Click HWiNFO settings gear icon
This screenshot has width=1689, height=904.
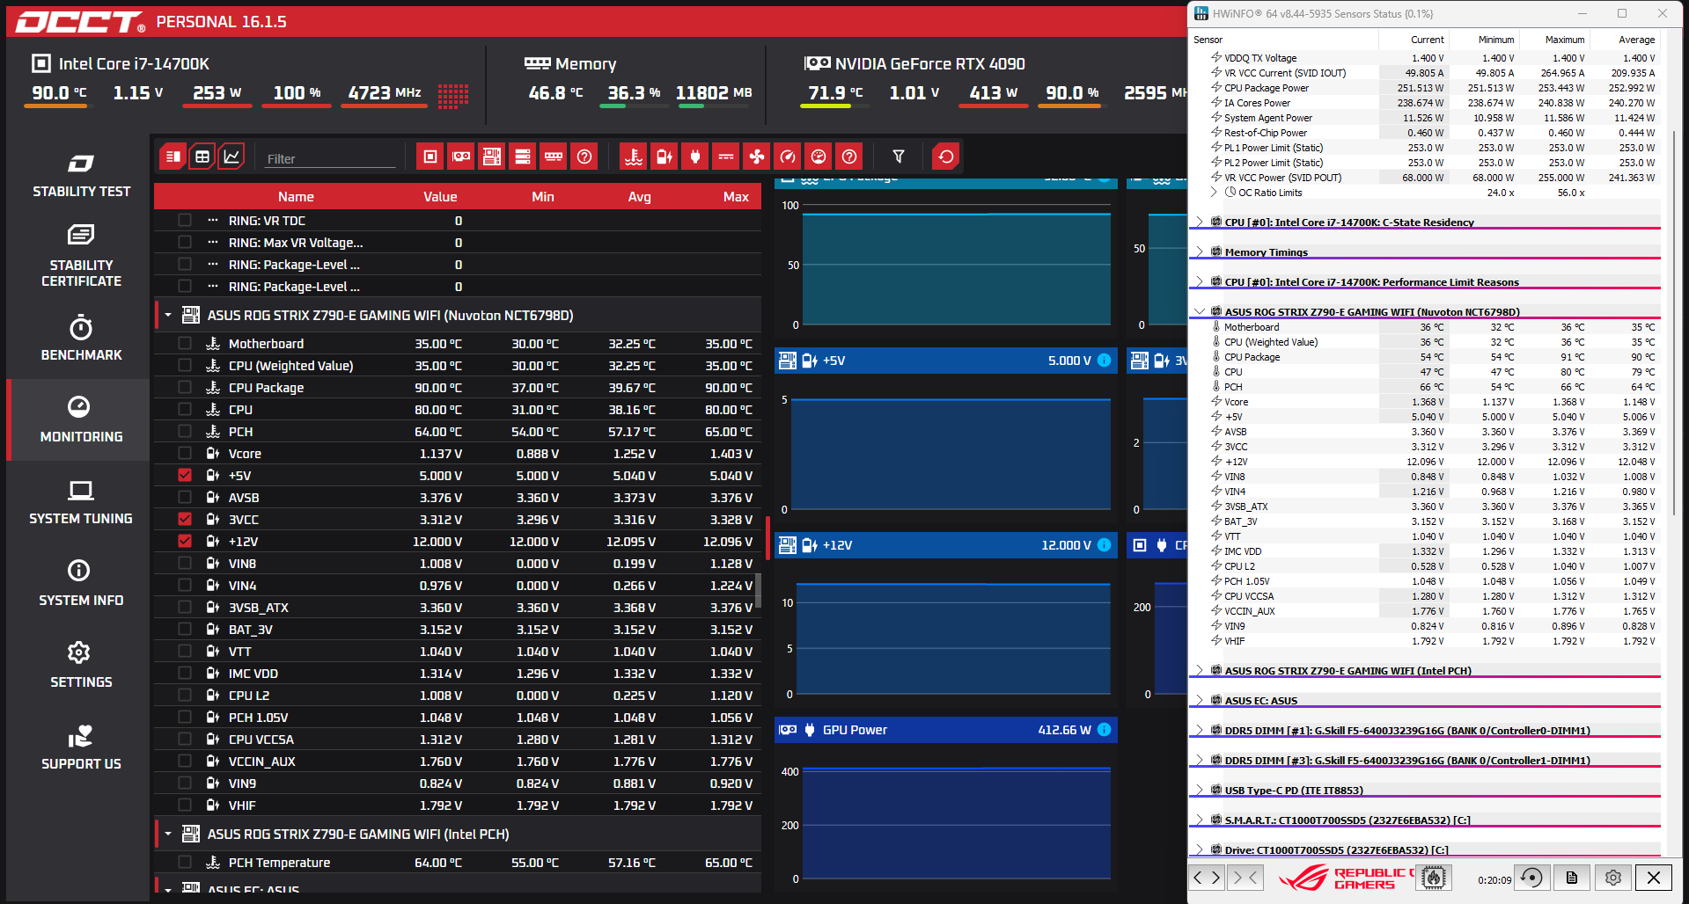[x=1612, y=878]
